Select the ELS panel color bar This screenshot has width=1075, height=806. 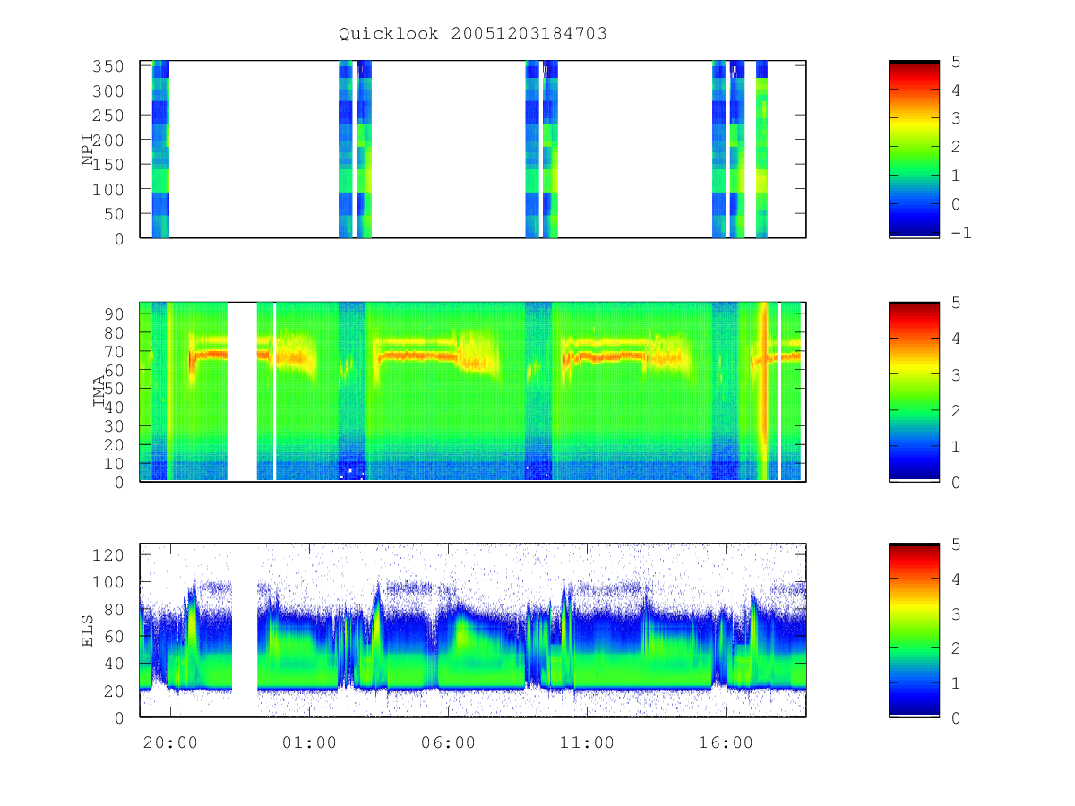point(914,630)
